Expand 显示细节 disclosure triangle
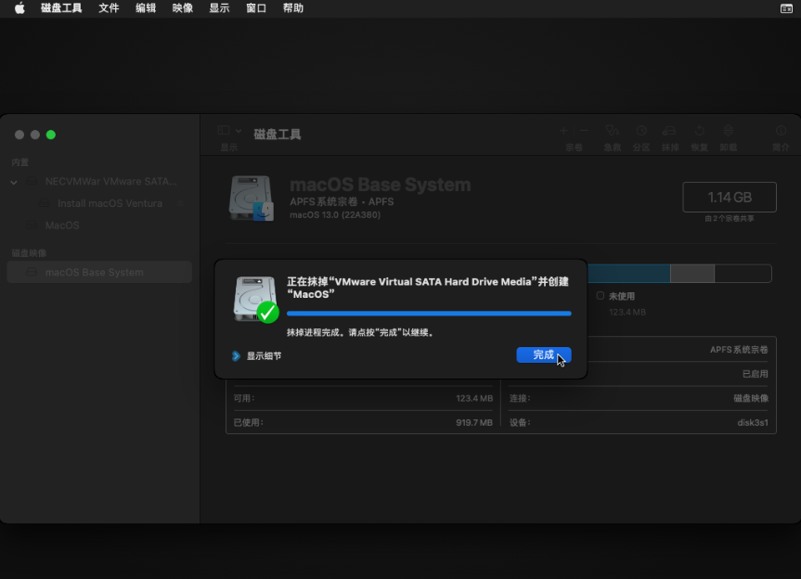 pyautogui.click(x=236, y=355)
